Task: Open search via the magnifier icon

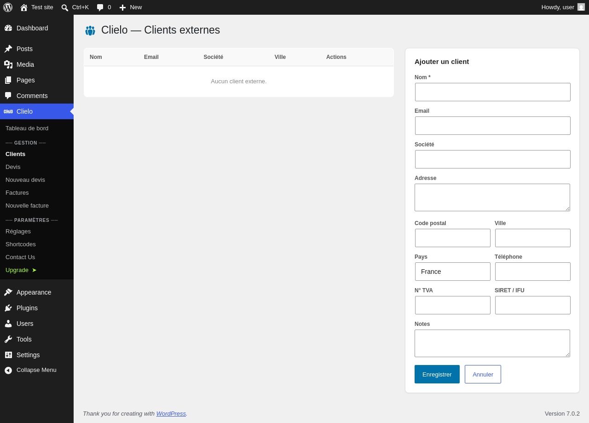Action: click(65, 7)
